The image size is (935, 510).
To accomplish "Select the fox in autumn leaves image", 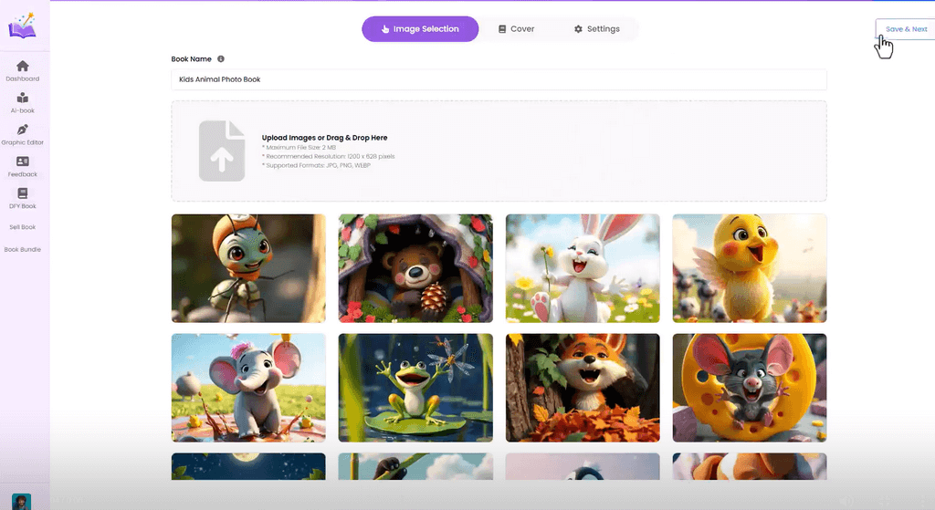I will pyautogui.click(x=583, y=387).
